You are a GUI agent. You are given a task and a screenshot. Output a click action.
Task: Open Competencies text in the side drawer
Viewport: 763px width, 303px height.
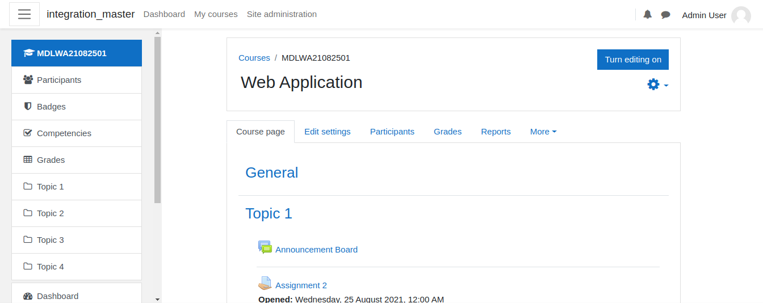(x=64, y=133)
